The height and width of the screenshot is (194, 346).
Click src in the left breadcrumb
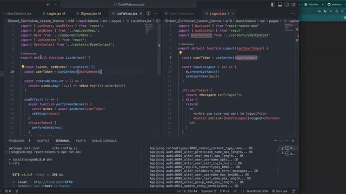(x=105, y=21)
